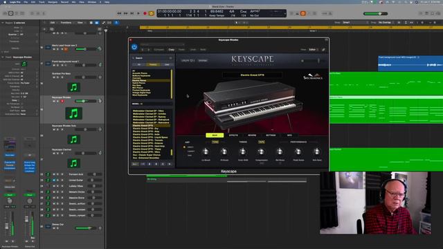Open the tracks area Functions dropdown
Image resolution: width=443 pixels, height=249 pixels.
tap(67, 23)
